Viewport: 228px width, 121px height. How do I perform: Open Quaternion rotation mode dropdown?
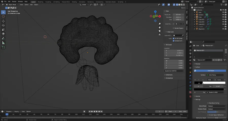click(174, 71)
